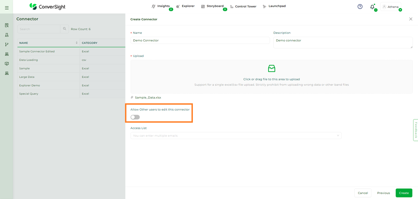This screenshot has height=199, width=418.
Task: Click the flask icon in the left sidebar
Action: point(7,35)
